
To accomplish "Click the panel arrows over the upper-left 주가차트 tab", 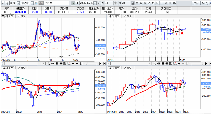I will pos(3,16).
